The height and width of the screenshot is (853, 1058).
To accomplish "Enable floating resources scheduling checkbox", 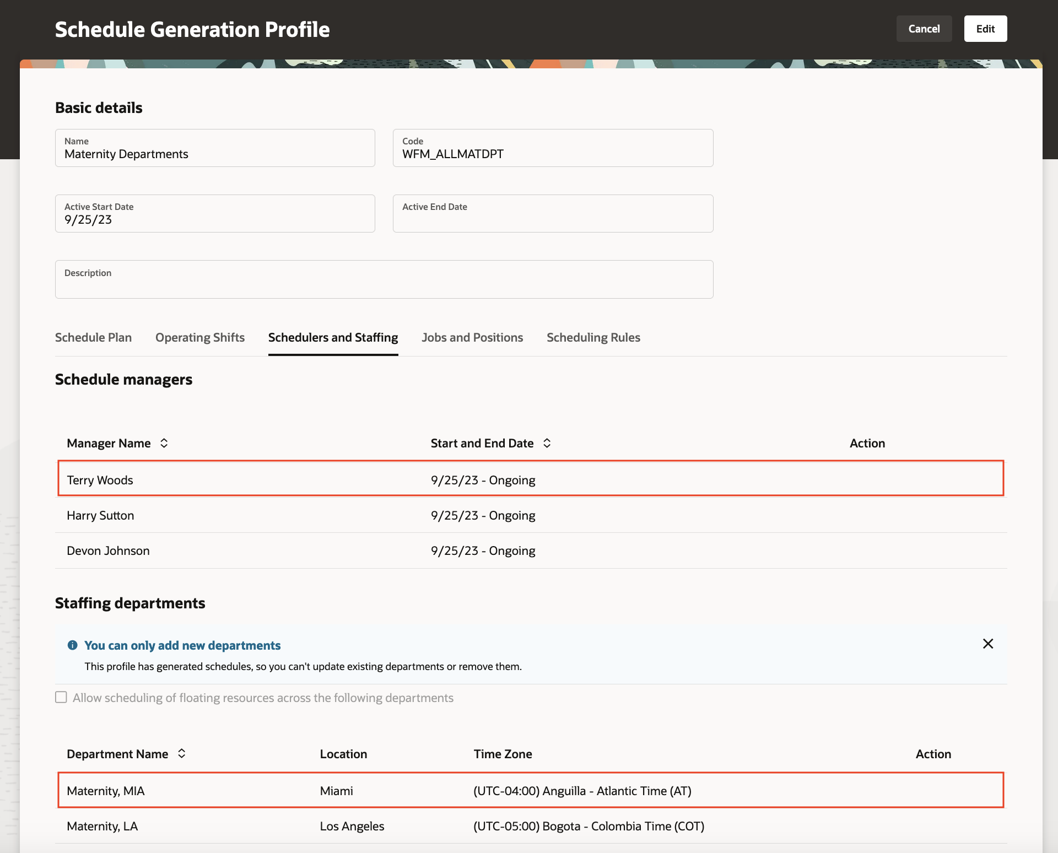I will pos(61,698).
